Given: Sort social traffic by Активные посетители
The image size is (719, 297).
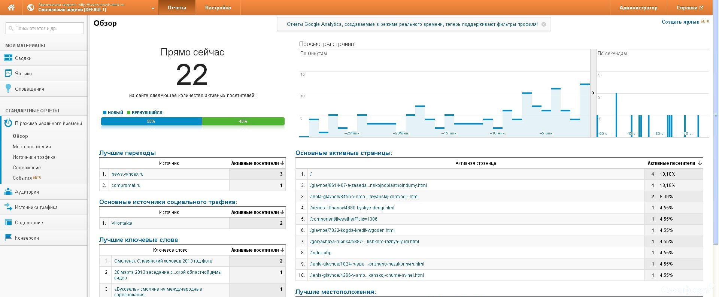Looking at the screenshot, I should click(258, 212).
